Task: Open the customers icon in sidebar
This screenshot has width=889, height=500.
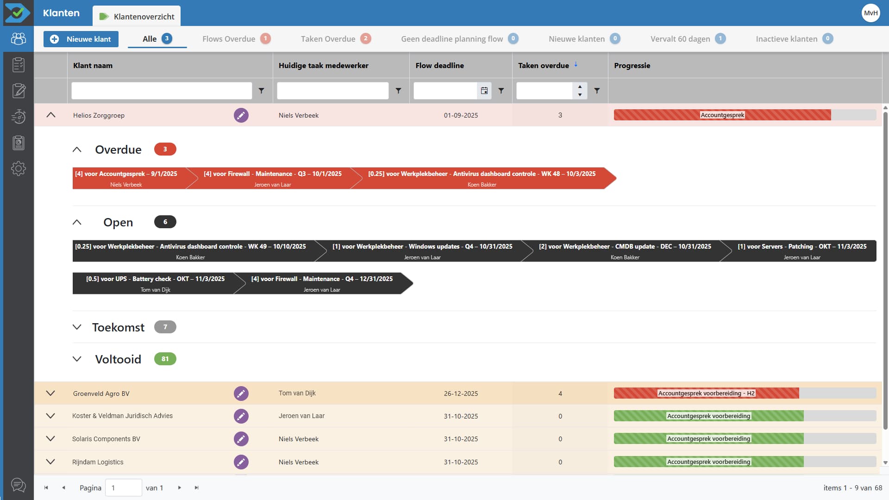Action: click(x=19, y=39)
